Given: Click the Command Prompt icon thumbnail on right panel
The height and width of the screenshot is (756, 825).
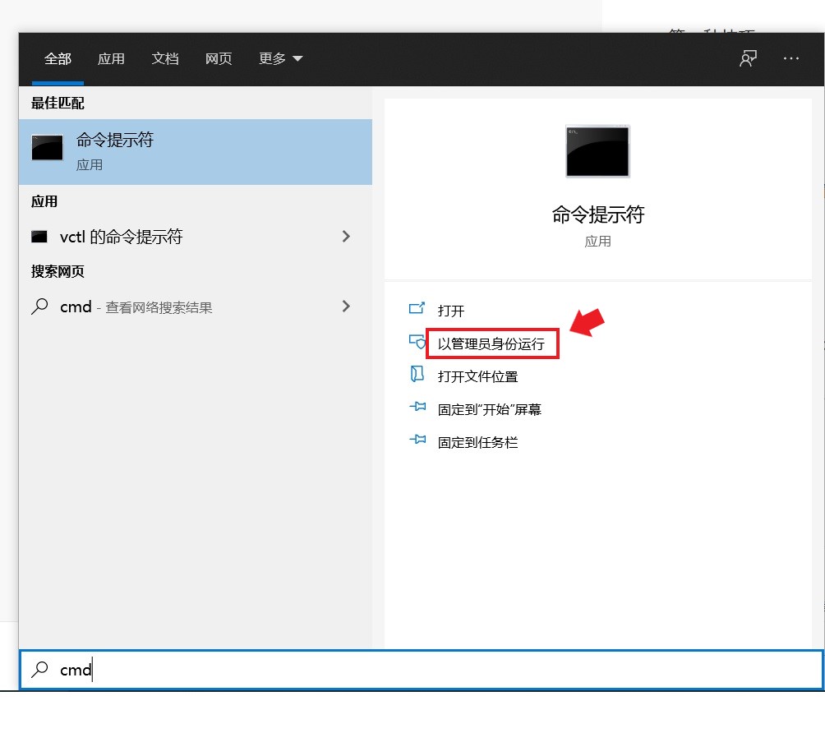Looking at the screenshot, I should click(597, 151).
